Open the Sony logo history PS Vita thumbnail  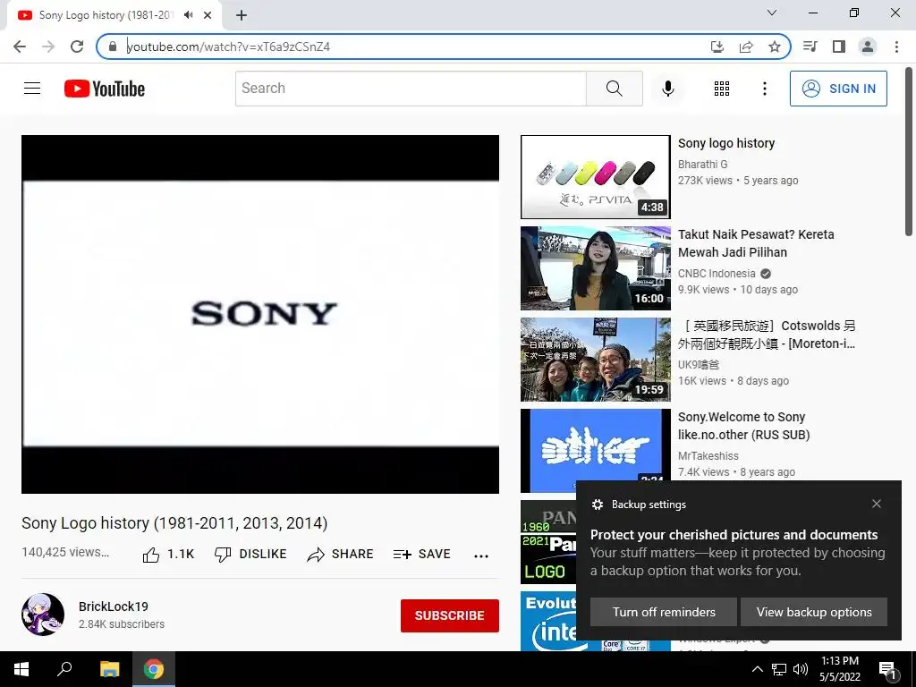595,177
